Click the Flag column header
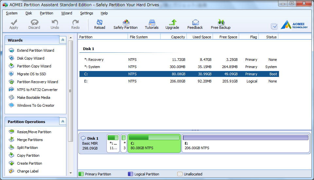 click(x=249, y=37)
